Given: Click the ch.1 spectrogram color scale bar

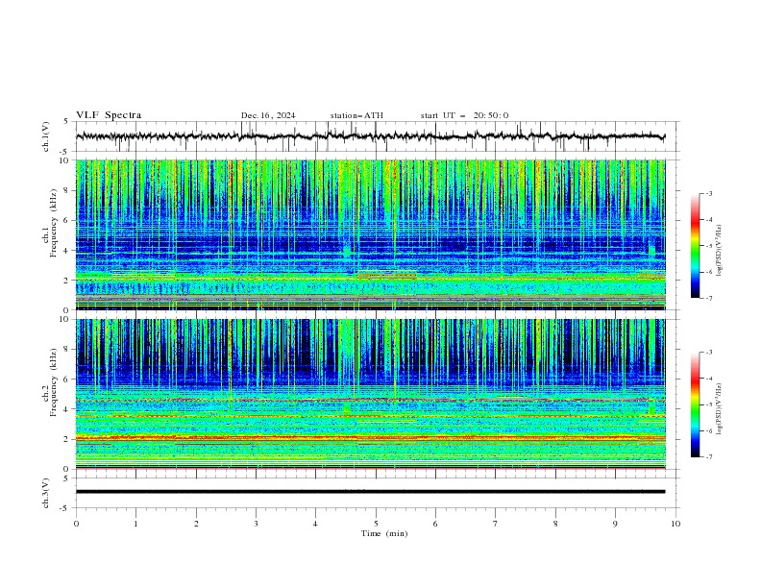Looking at the screenshot, I should [x=695, y=246].
